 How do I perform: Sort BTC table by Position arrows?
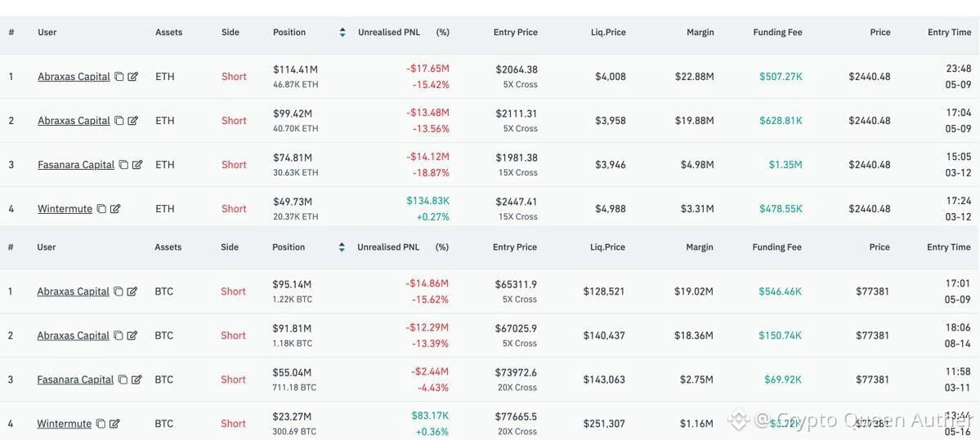(x=342, y=247)
